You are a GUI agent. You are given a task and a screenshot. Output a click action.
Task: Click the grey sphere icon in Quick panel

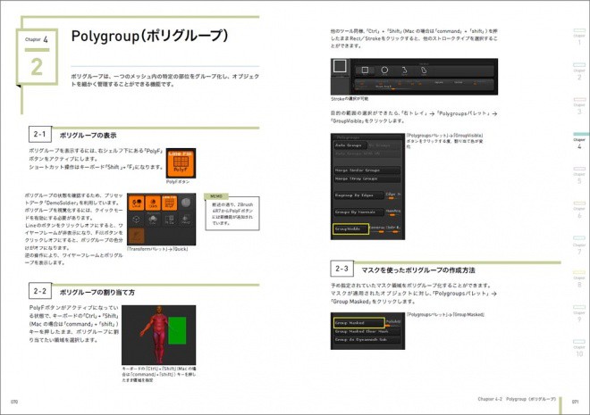(186, 203)
